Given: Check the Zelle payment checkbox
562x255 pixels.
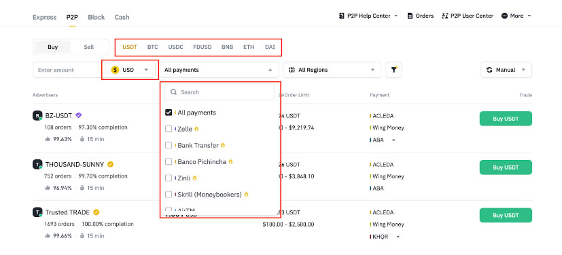Looking at the screenshot, I should coord(169,129).
